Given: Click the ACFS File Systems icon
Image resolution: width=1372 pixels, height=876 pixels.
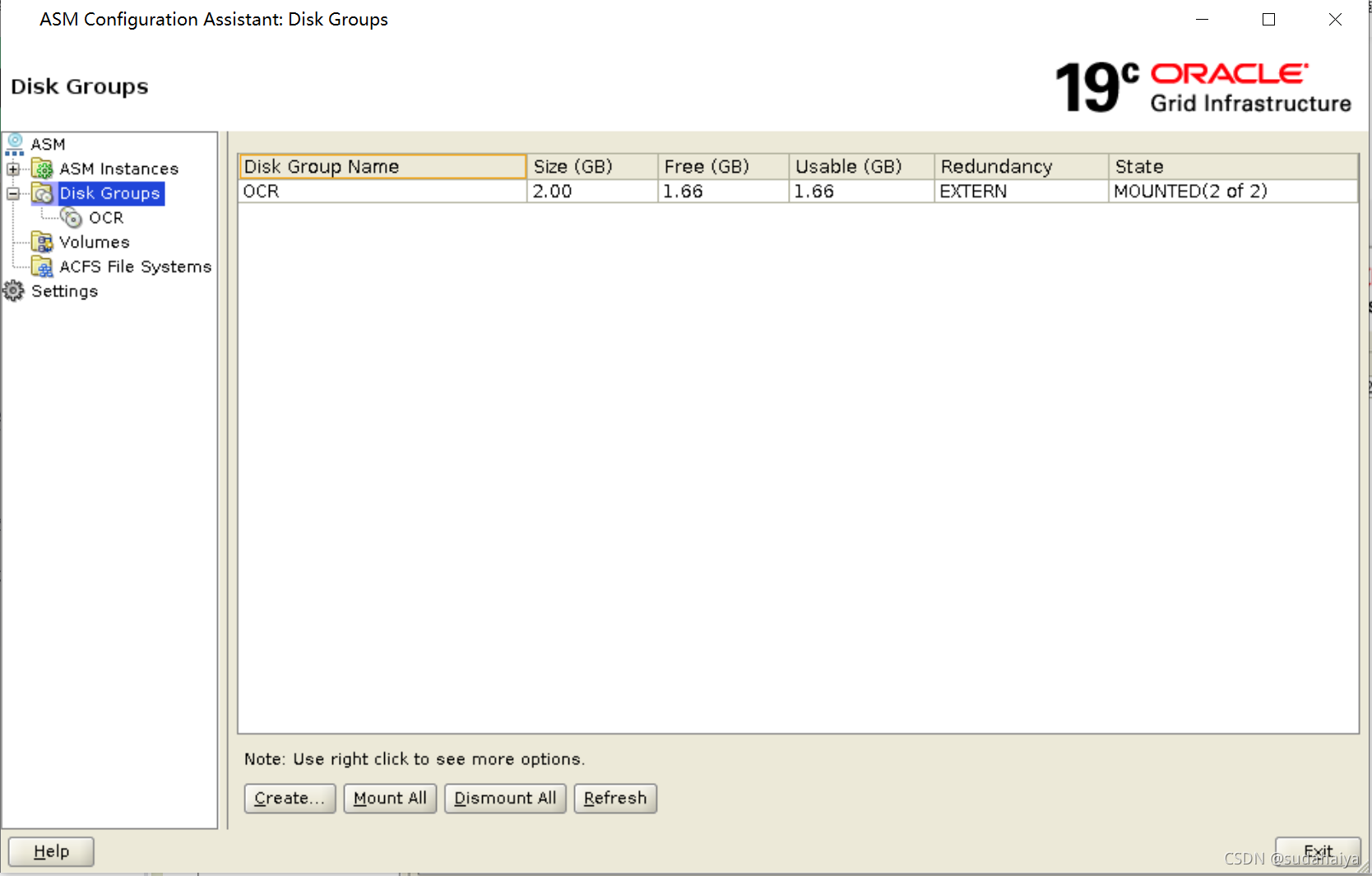Looking at the screenshot, I should (x=43, y=267).
